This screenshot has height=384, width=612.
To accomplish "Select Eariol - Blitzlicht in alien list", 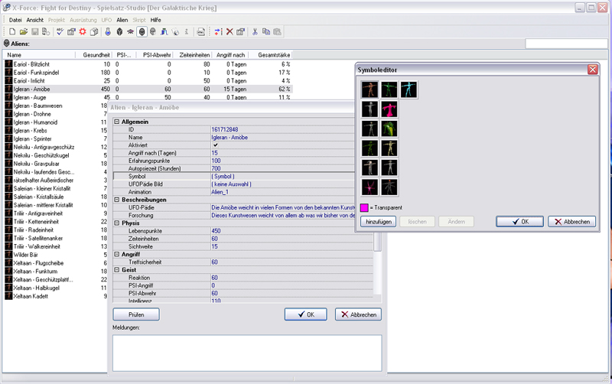I will click(x=31, y=64).
